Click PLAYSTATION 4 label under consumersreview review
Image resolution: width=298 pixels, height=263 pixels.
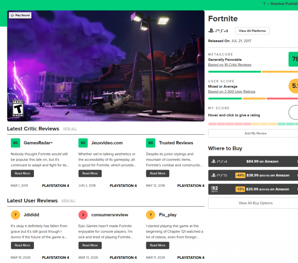(x=123, y=258)
